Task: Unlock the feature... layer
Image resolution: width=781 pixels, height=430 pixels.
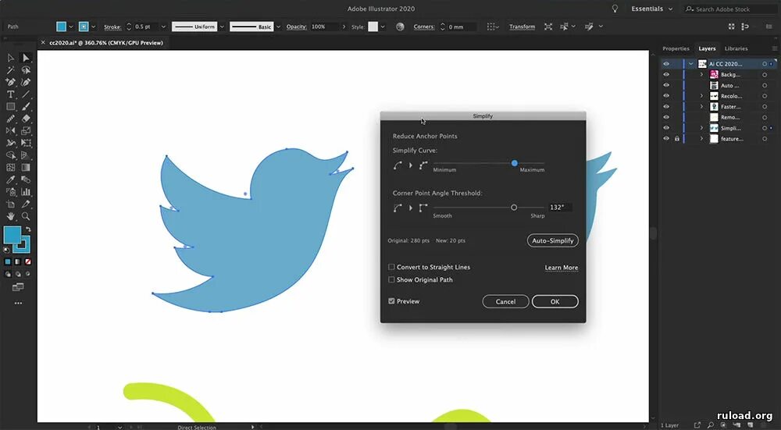Action: coord(677,139)
